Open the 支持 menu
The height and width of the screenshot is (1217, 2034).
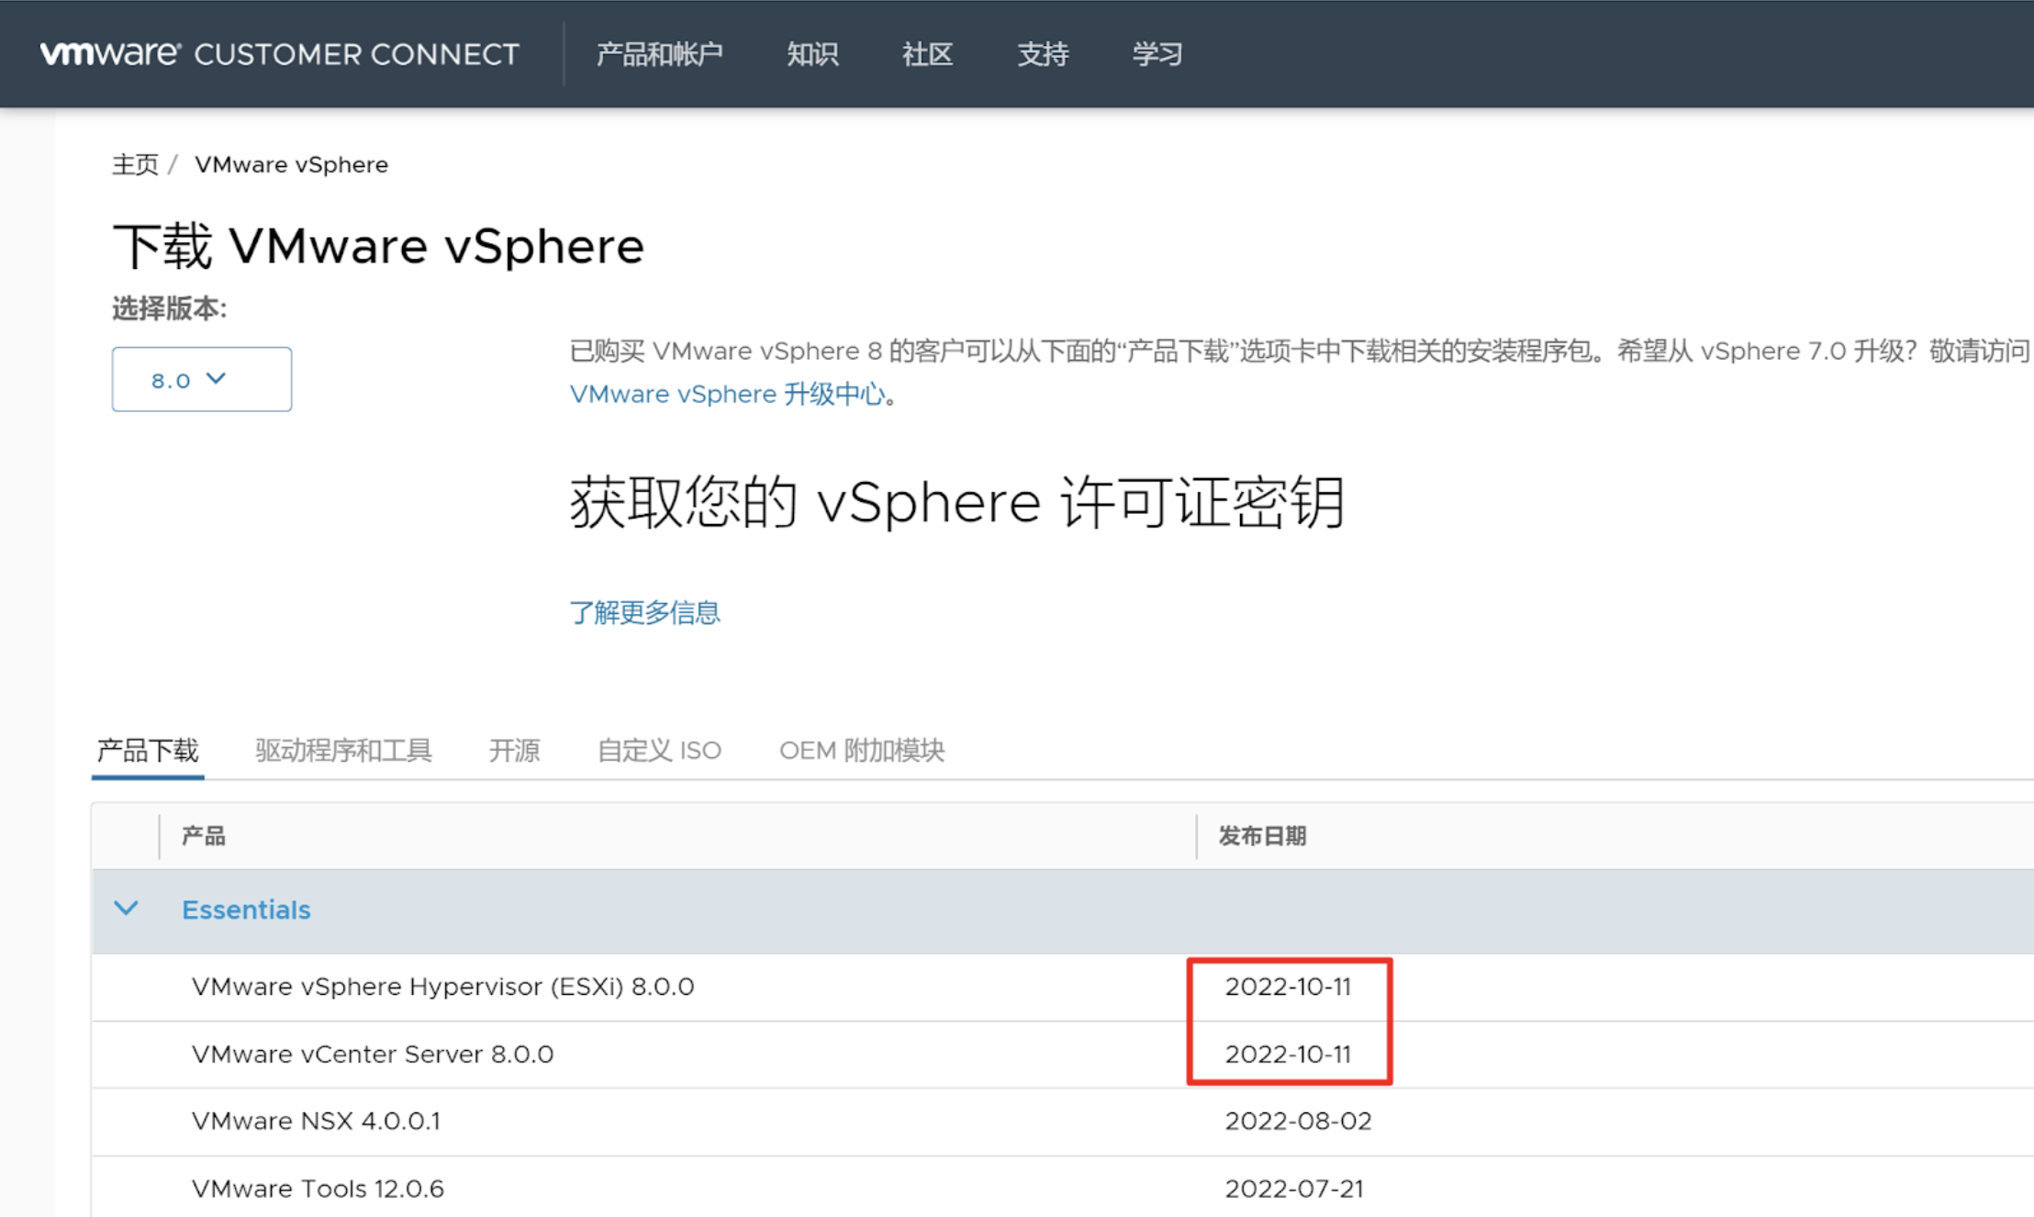(1043, 54)
